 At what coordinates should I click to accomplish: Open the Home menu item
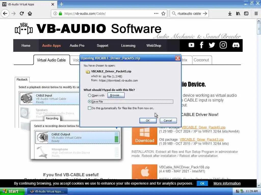[26, 45]
